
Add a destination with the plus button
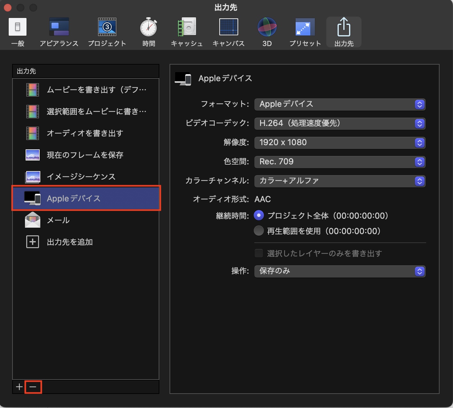coord(19,387)
